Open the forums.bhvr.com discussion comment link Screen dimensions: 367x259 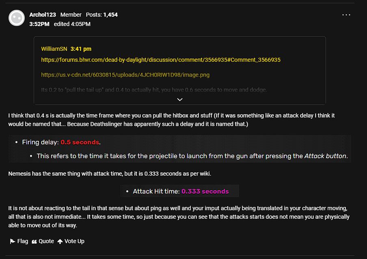(x=161, y=60)
